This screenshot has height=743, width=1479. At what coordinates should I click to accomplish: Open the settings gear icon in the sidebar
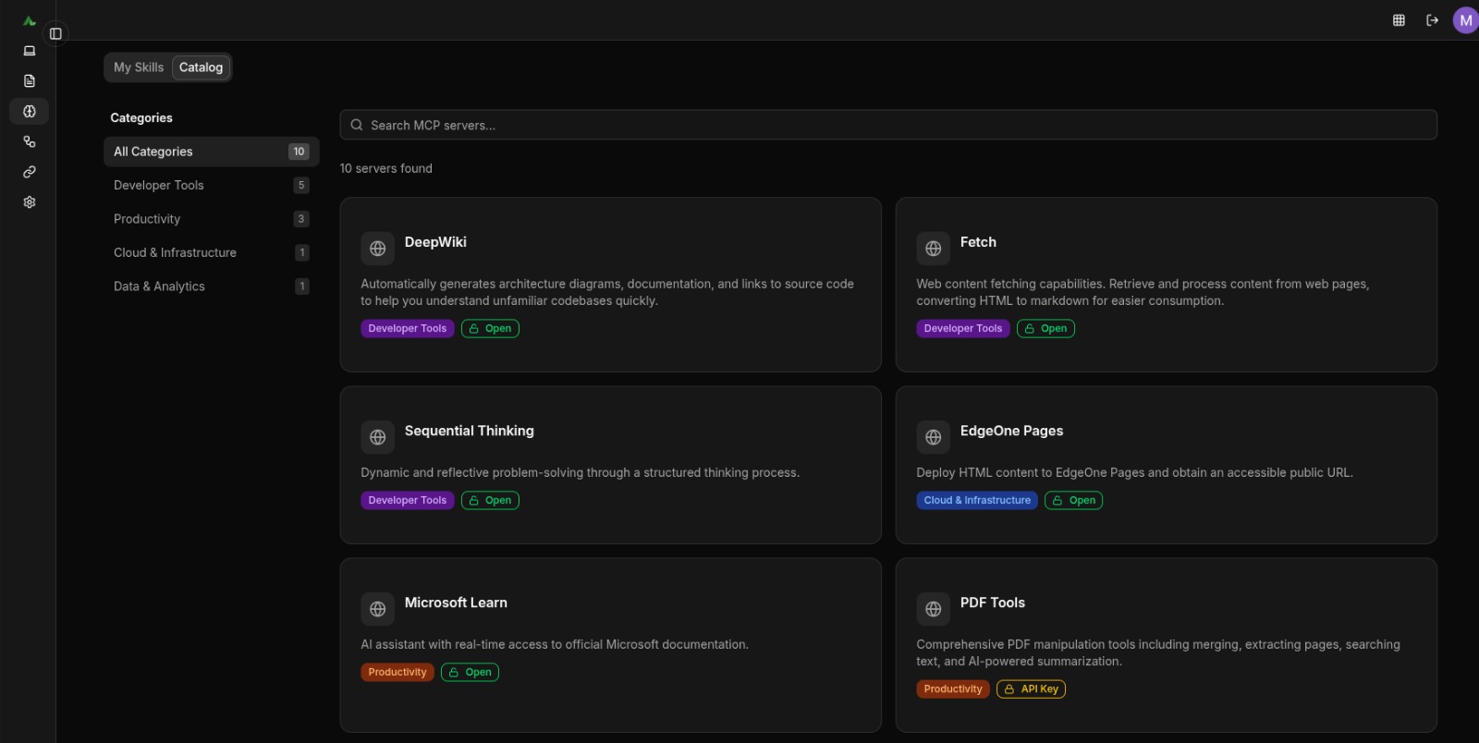[x=30, y=202]
